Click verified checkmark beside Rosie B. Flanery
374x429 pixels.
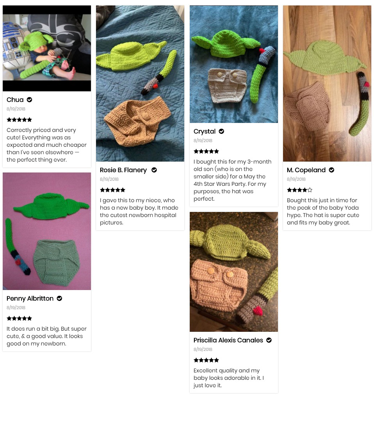click(x=154, y=170)
